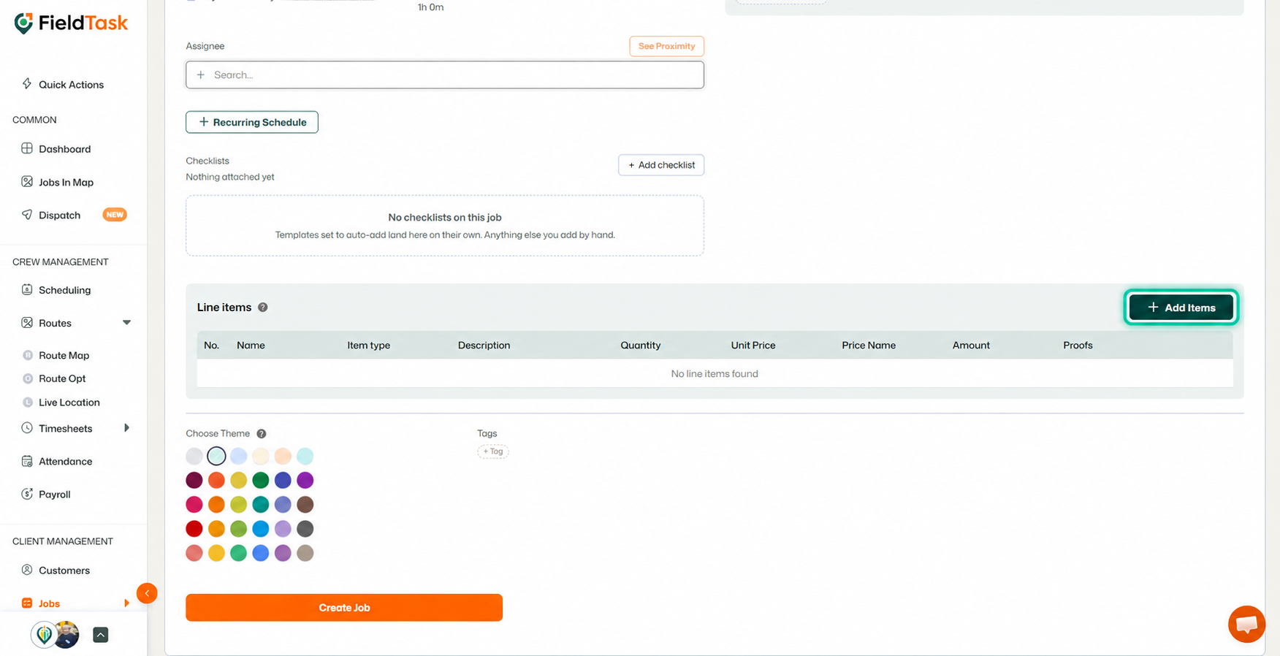The width and height of the screenshot is (1280, 656).
Task: Click the Attendance icon in sidebar
Action: pyautogui.click(x=27, y=461)
